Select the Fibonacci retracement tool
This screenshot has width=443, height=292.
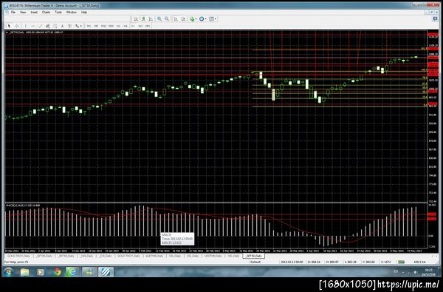tap(55, 26)
